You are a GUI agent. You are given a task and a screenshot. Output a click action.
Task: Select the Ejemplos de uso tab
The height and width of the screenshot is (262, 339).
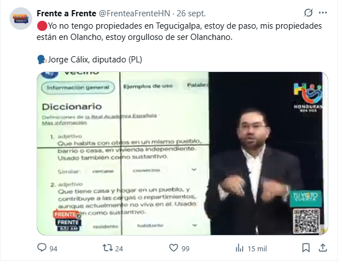tap(148, 86)
